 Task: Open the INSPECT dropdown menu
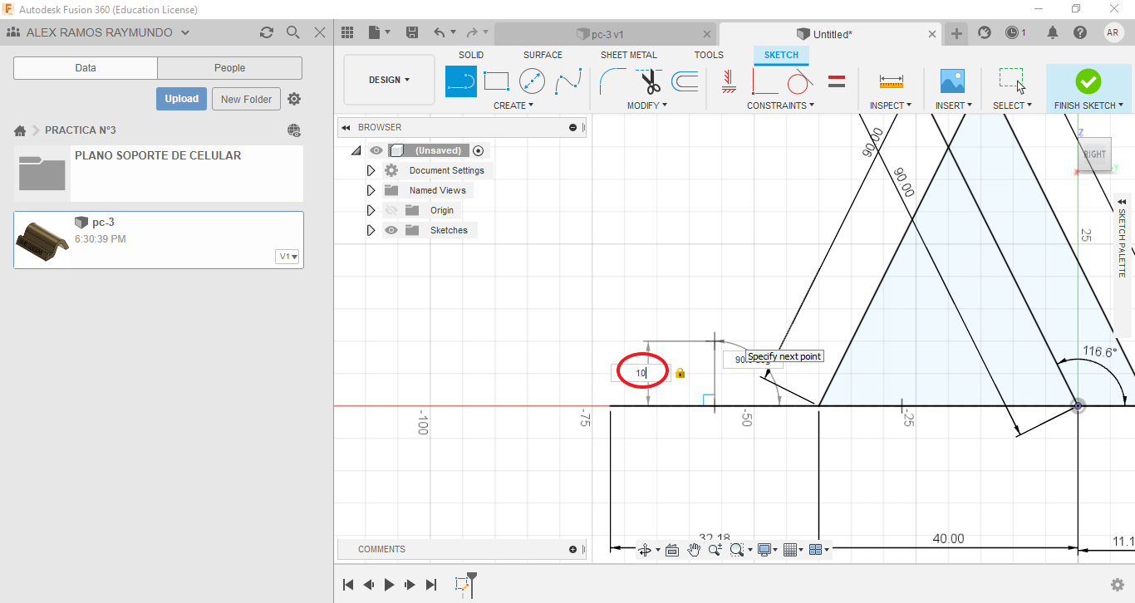891,105
